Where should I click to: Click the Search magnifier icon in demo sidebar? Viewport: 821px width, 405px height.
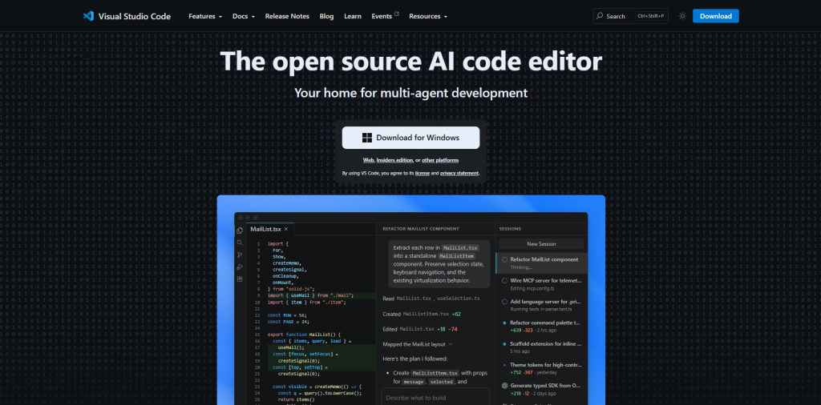240,243
